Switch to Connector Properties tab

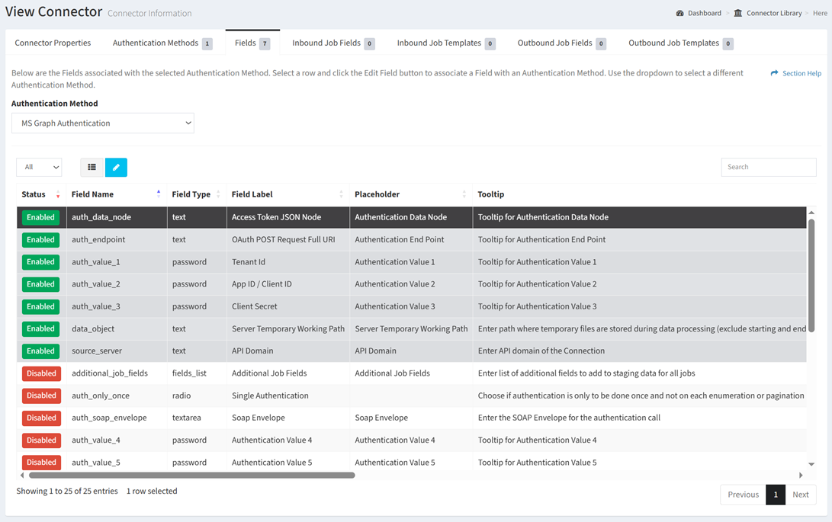[x=53, y=43]
